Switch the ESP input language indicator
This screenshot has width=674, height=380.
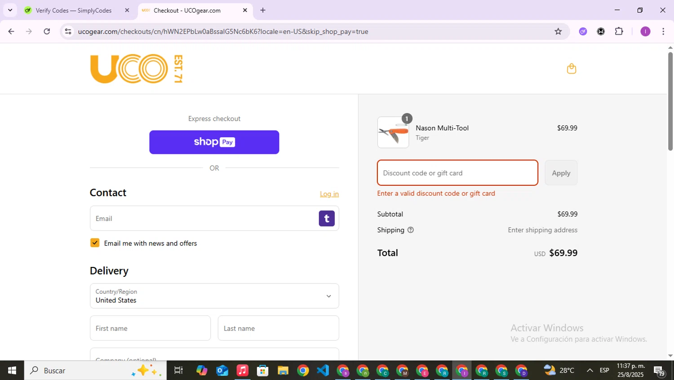click(604, 371)
